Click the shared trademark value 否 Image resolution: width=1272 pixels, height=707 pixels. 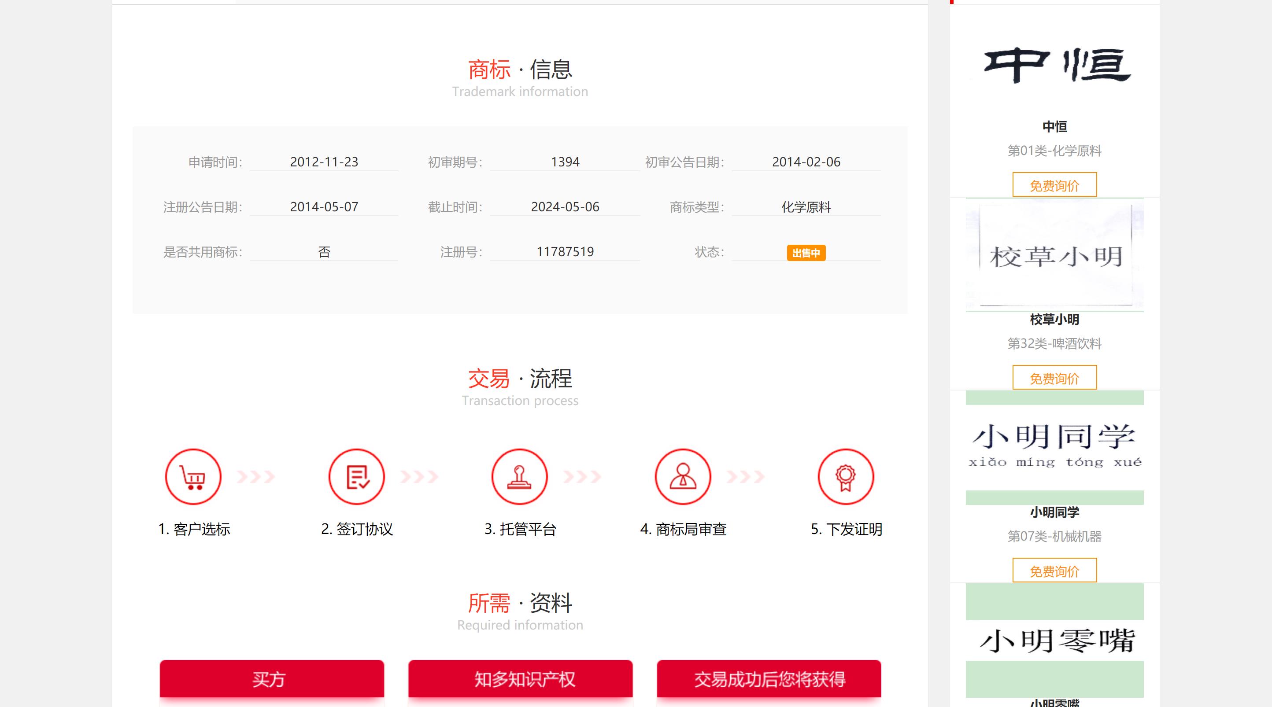pyautogui.click(x=324, y=252)
